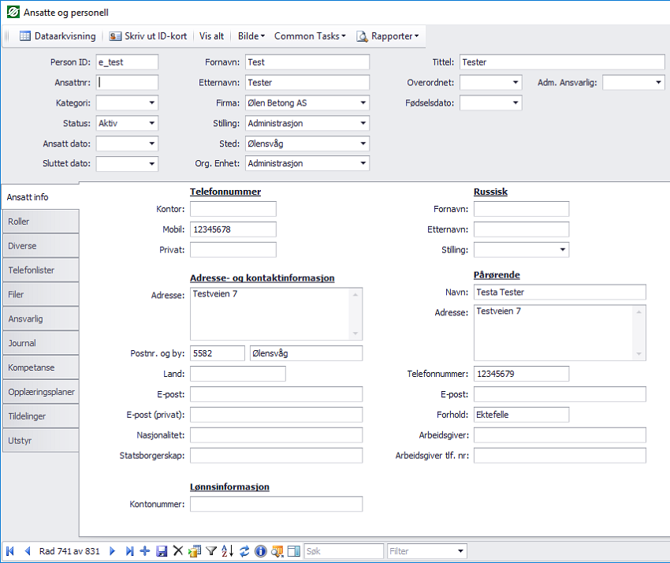670x563 pixels.
Task: Open the Status dropdown showing Aktiv
Action: tap(151, 123)
